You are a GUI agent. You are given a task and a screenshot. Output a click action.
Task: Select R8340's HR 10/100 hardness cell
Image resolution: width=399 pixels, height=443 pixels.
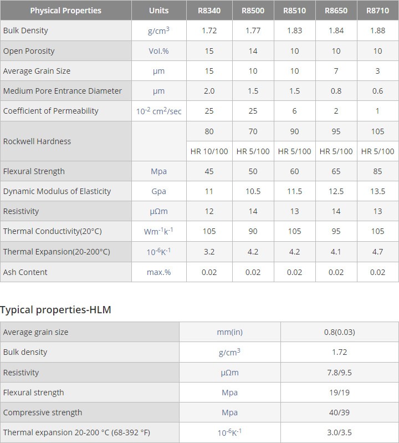[209, 151]
